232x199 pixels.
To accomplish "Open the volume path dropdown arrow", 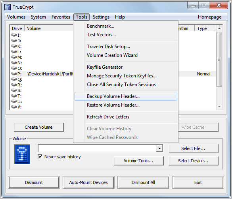I will click(159, 148).
